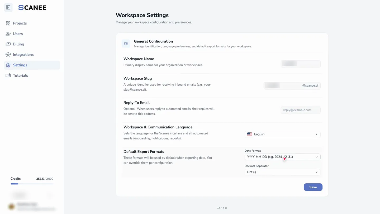Click the Reply-To Email label
Viewport: 380px width, 214px height.
pos(136,103)
